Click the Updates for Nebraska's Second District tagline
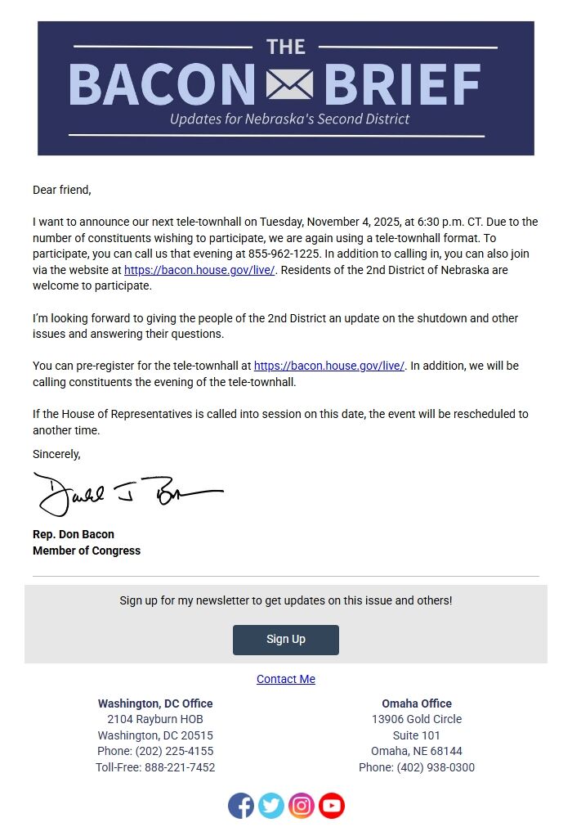This screenshot has width=572, height=827. pos(285,119)
